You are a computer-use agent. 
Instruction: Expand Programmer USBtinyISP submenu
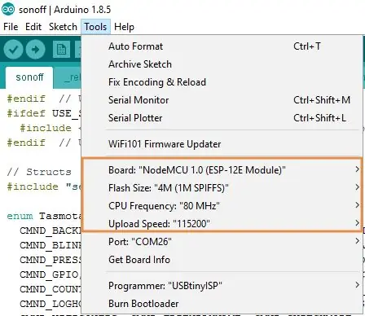[x=222, y=286]
